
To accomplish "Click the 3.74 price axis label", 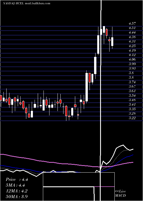I will pyautogui.click(x=132, y=82).
